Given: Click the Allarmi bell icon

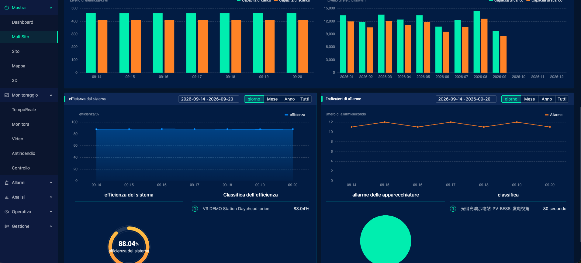Looking at the screenshot, I should 7,183.
